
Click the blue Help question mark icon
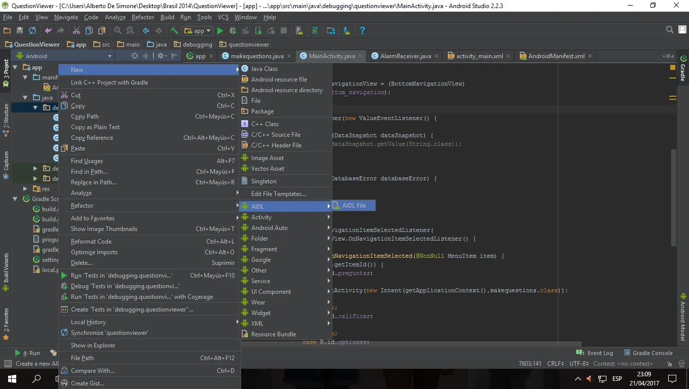pyautogui.click(x=362, y=31)
